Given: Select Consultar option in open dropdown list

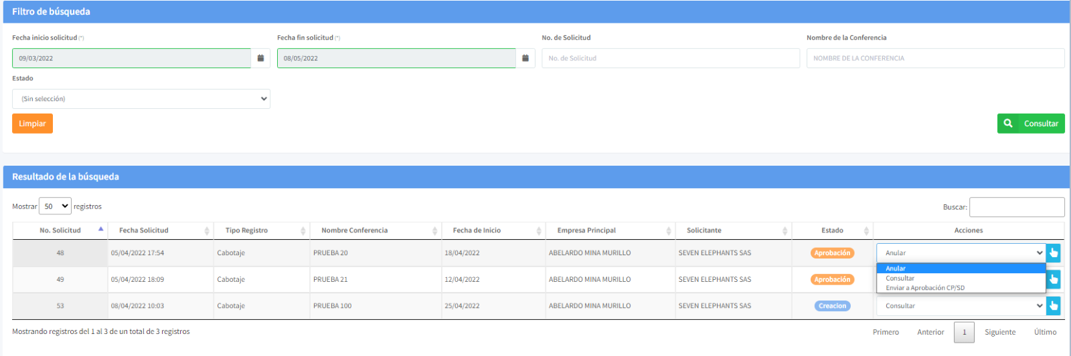Looking at the screenshot, I should [x=900, y=279].
